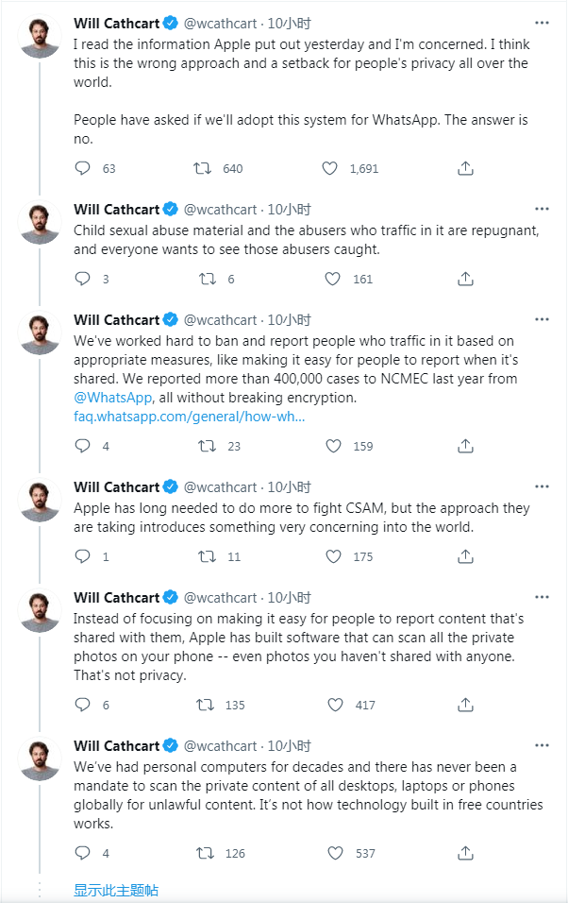Open the @wcathcart handle on the last tweet
This screenshot has width=568, height=903.
220,746
